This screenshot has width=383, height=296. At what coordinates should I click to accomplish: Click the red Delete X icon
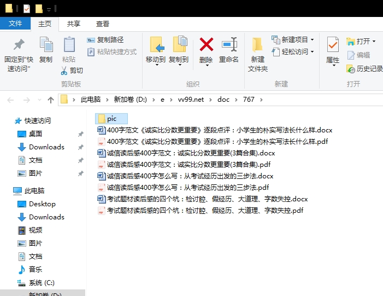pyautogui.click(x=207, y=44)
